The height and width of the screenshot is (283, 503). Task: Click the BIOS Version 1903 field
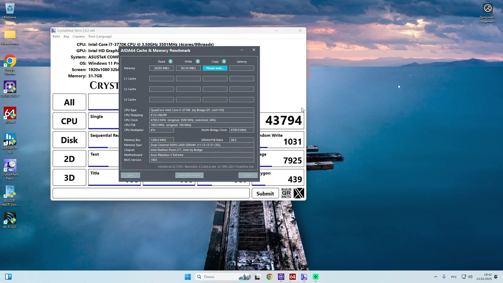click(202, 160)
